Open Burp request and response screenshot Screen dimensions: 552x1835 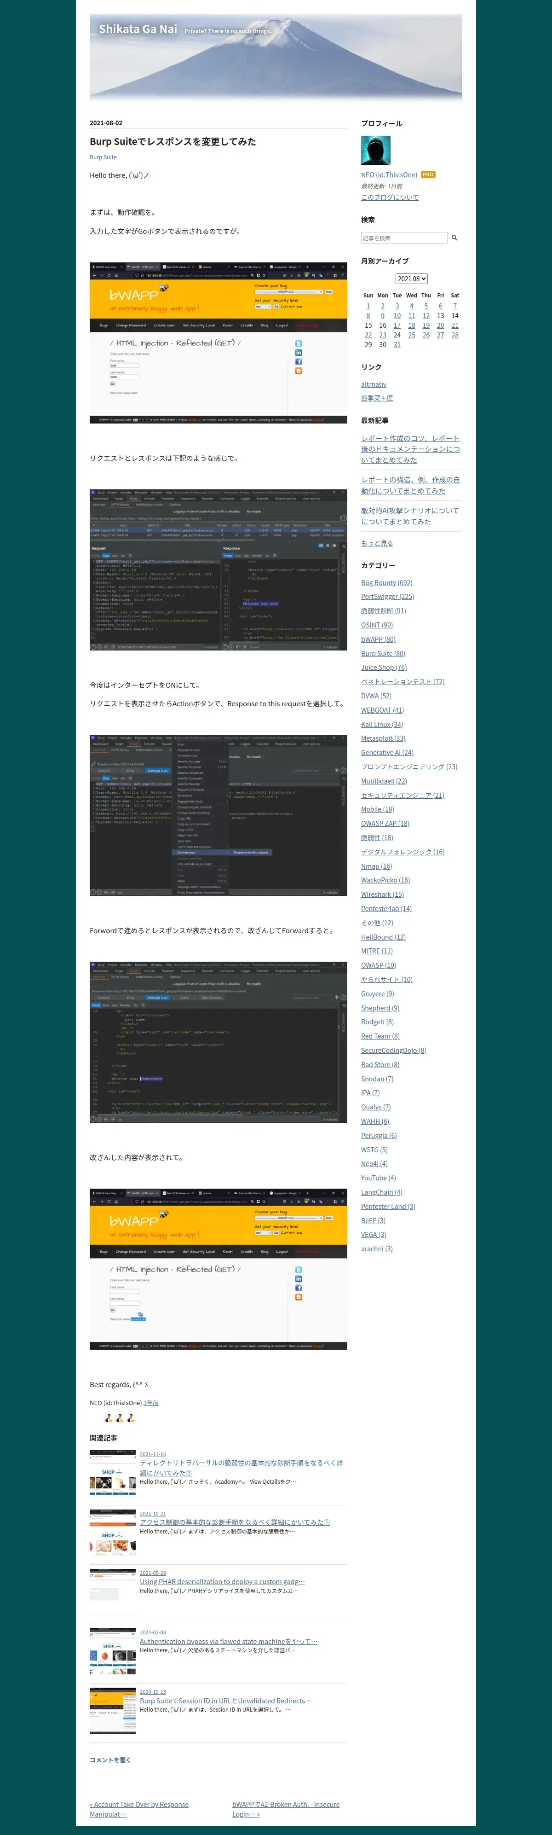coord(218,570)
